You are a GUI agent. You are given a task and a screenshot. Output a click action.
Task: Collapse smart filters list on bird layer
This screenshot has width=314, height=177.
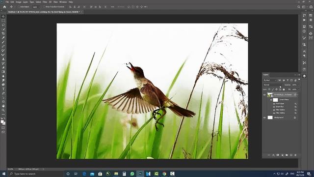point(298,95)
